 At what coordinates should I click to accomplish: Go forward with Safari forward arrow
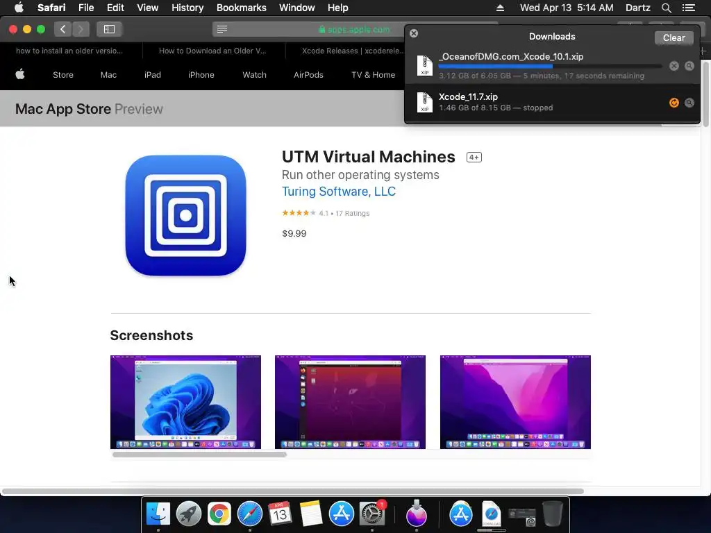(x=81, y=29)
